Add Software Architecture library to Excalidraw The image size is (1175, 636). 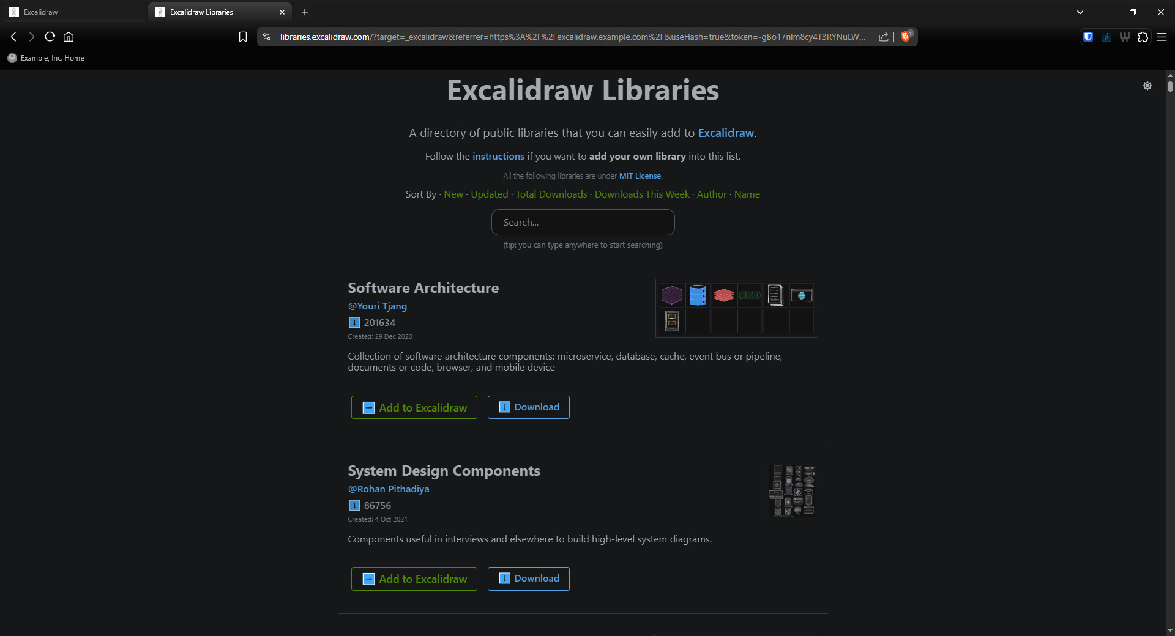[x=414, y=407]
